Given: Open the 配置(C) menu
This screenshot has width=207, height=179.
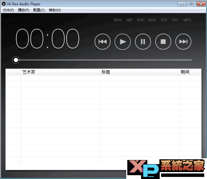Looking at the screenshot, I should (39, 10).
